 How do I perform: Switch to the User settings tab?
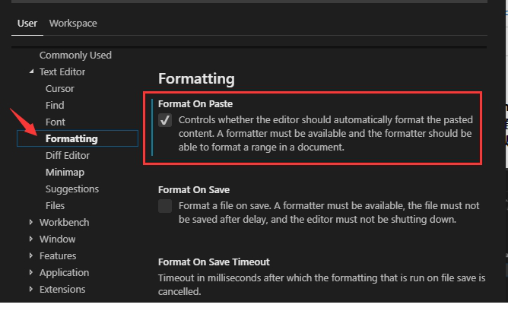click(27, 24)
